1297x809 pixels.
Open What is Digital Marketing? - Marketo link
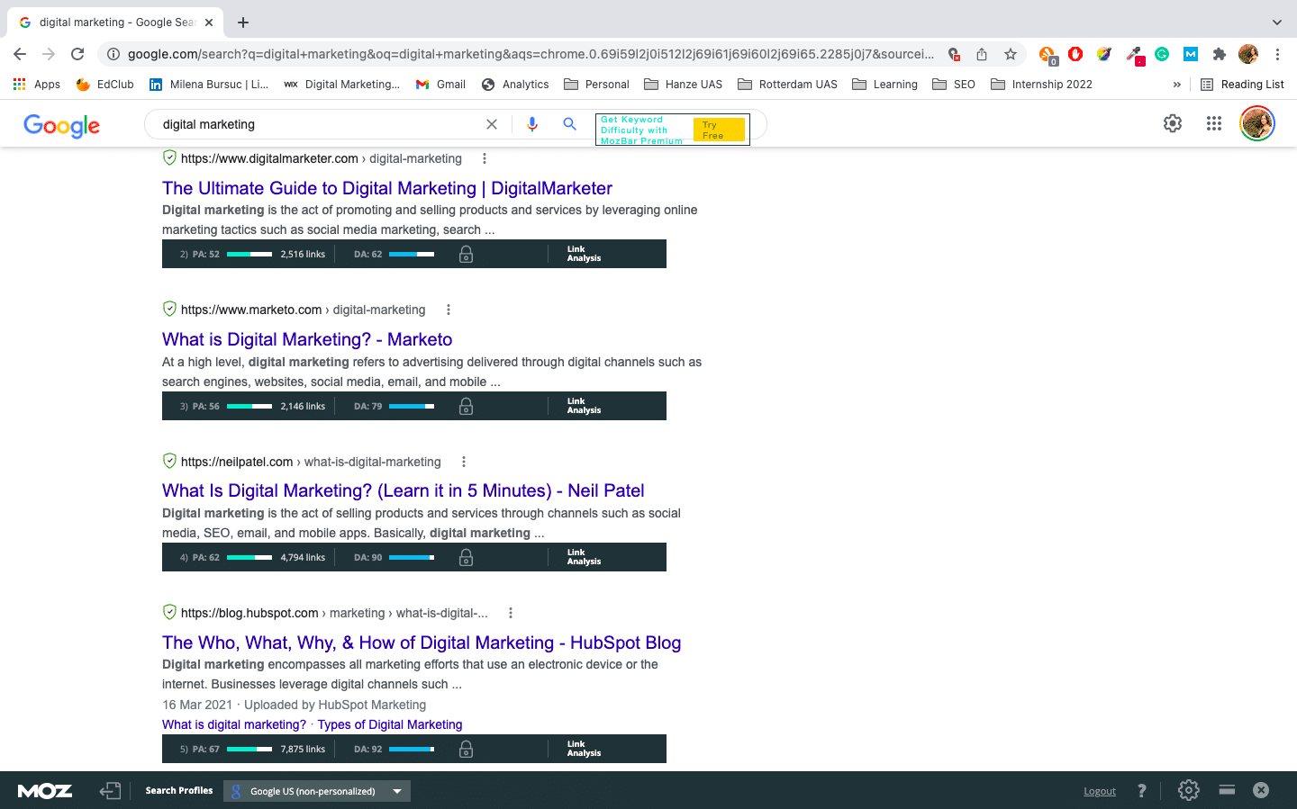click(x=307, y=339)
